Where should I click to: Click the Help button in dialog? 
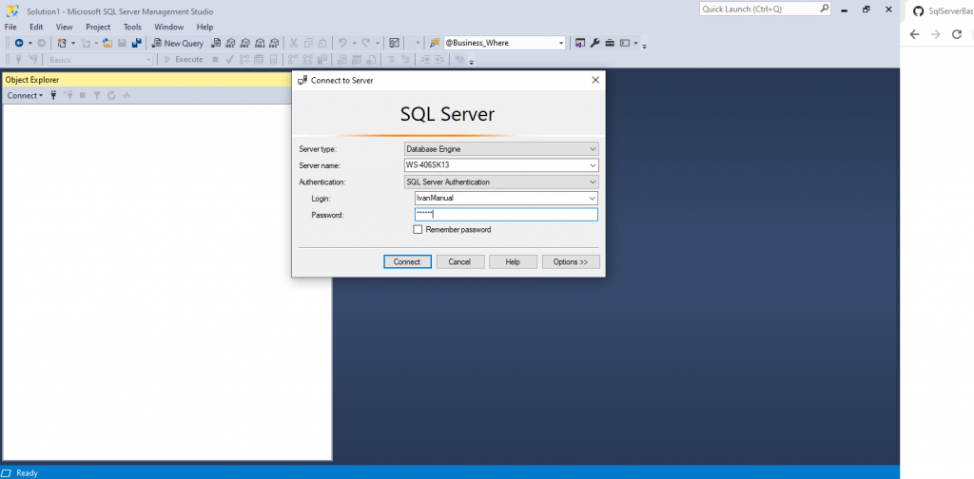coord(513,262)
